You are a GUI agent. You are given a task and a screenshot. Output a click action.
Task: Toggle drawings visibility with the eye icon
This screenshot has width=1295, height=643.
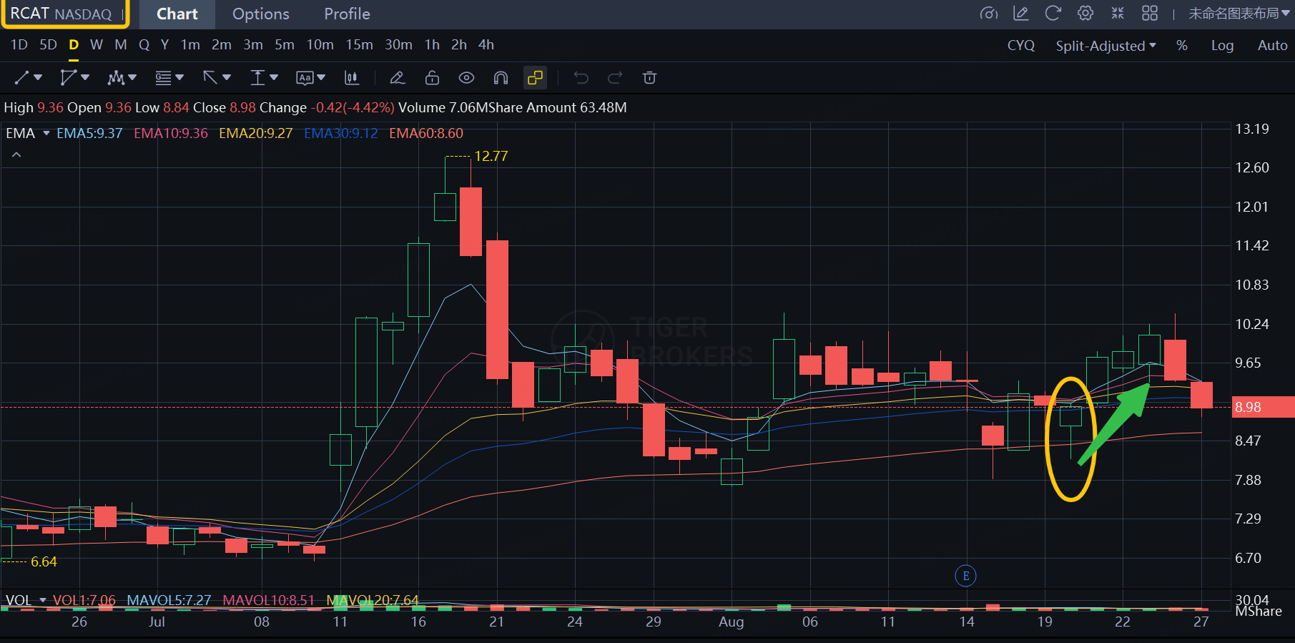(466, 78)
